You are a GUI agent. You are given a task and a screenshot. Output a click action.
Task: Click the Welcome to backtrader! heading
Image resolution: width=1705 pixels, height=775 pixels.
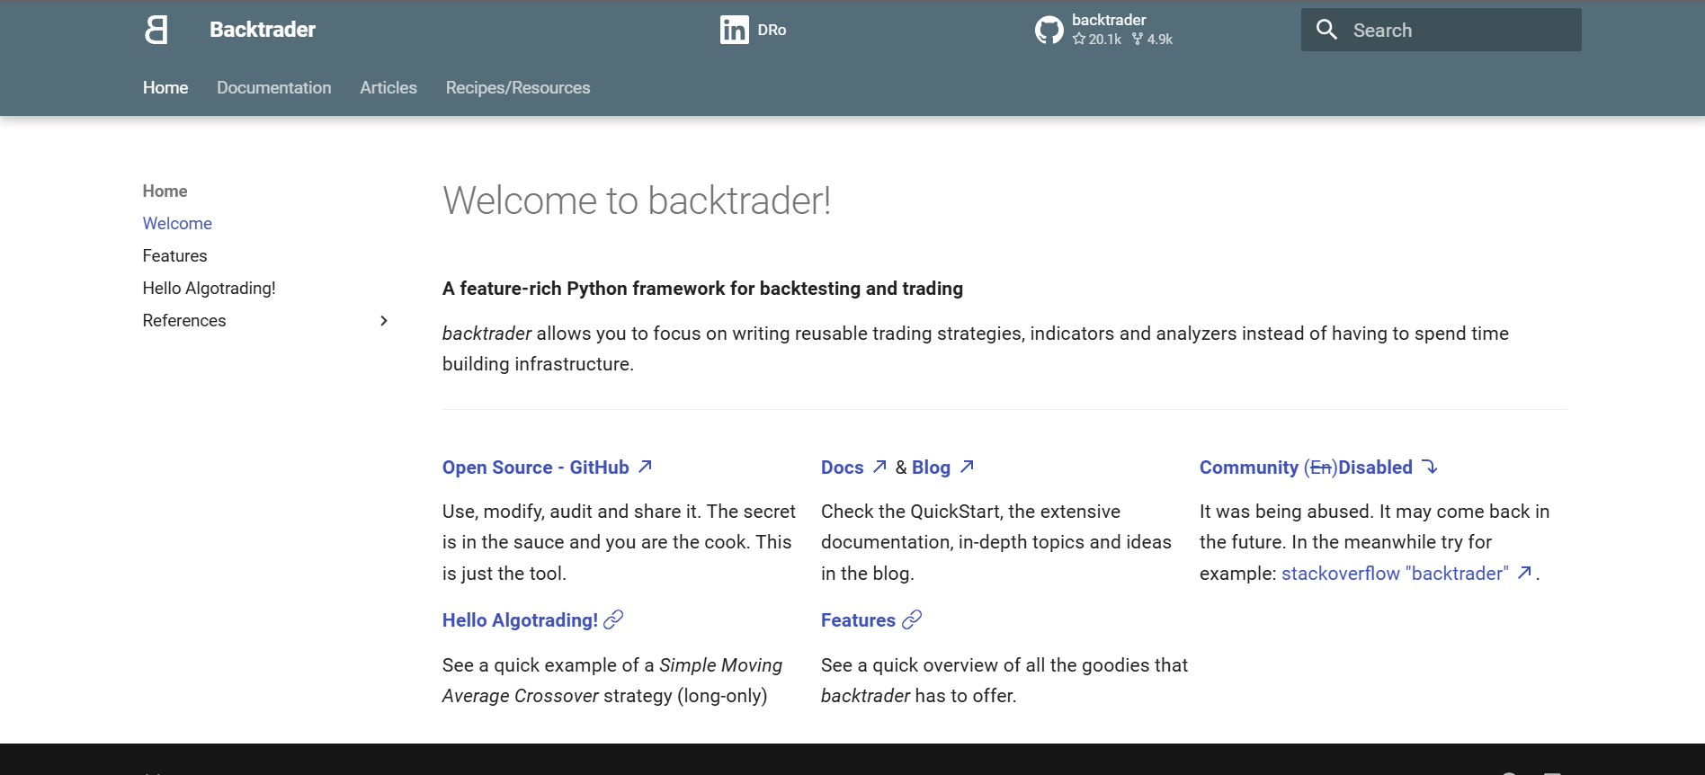(637, 200)
